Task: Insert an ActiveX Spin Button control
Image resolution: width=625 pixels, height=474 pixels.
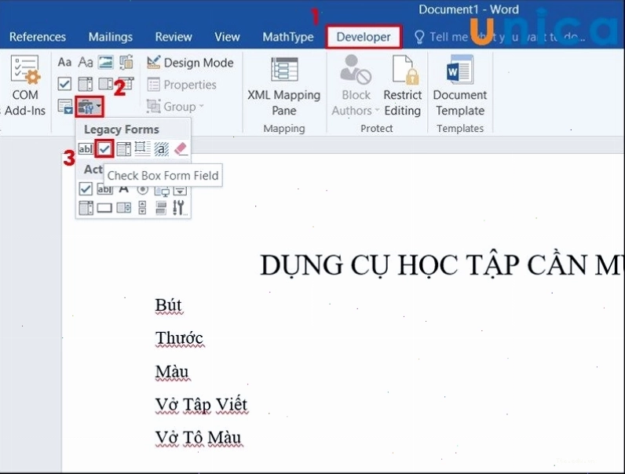Action: (x=142, y=207)
